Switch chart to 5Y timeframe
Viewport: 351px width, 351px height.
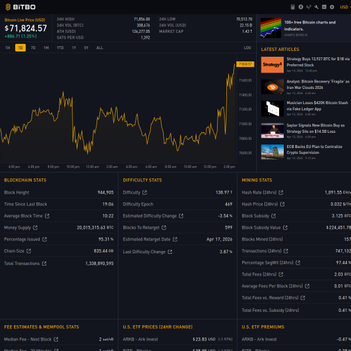pyautogui.click(x=86, y=48)
